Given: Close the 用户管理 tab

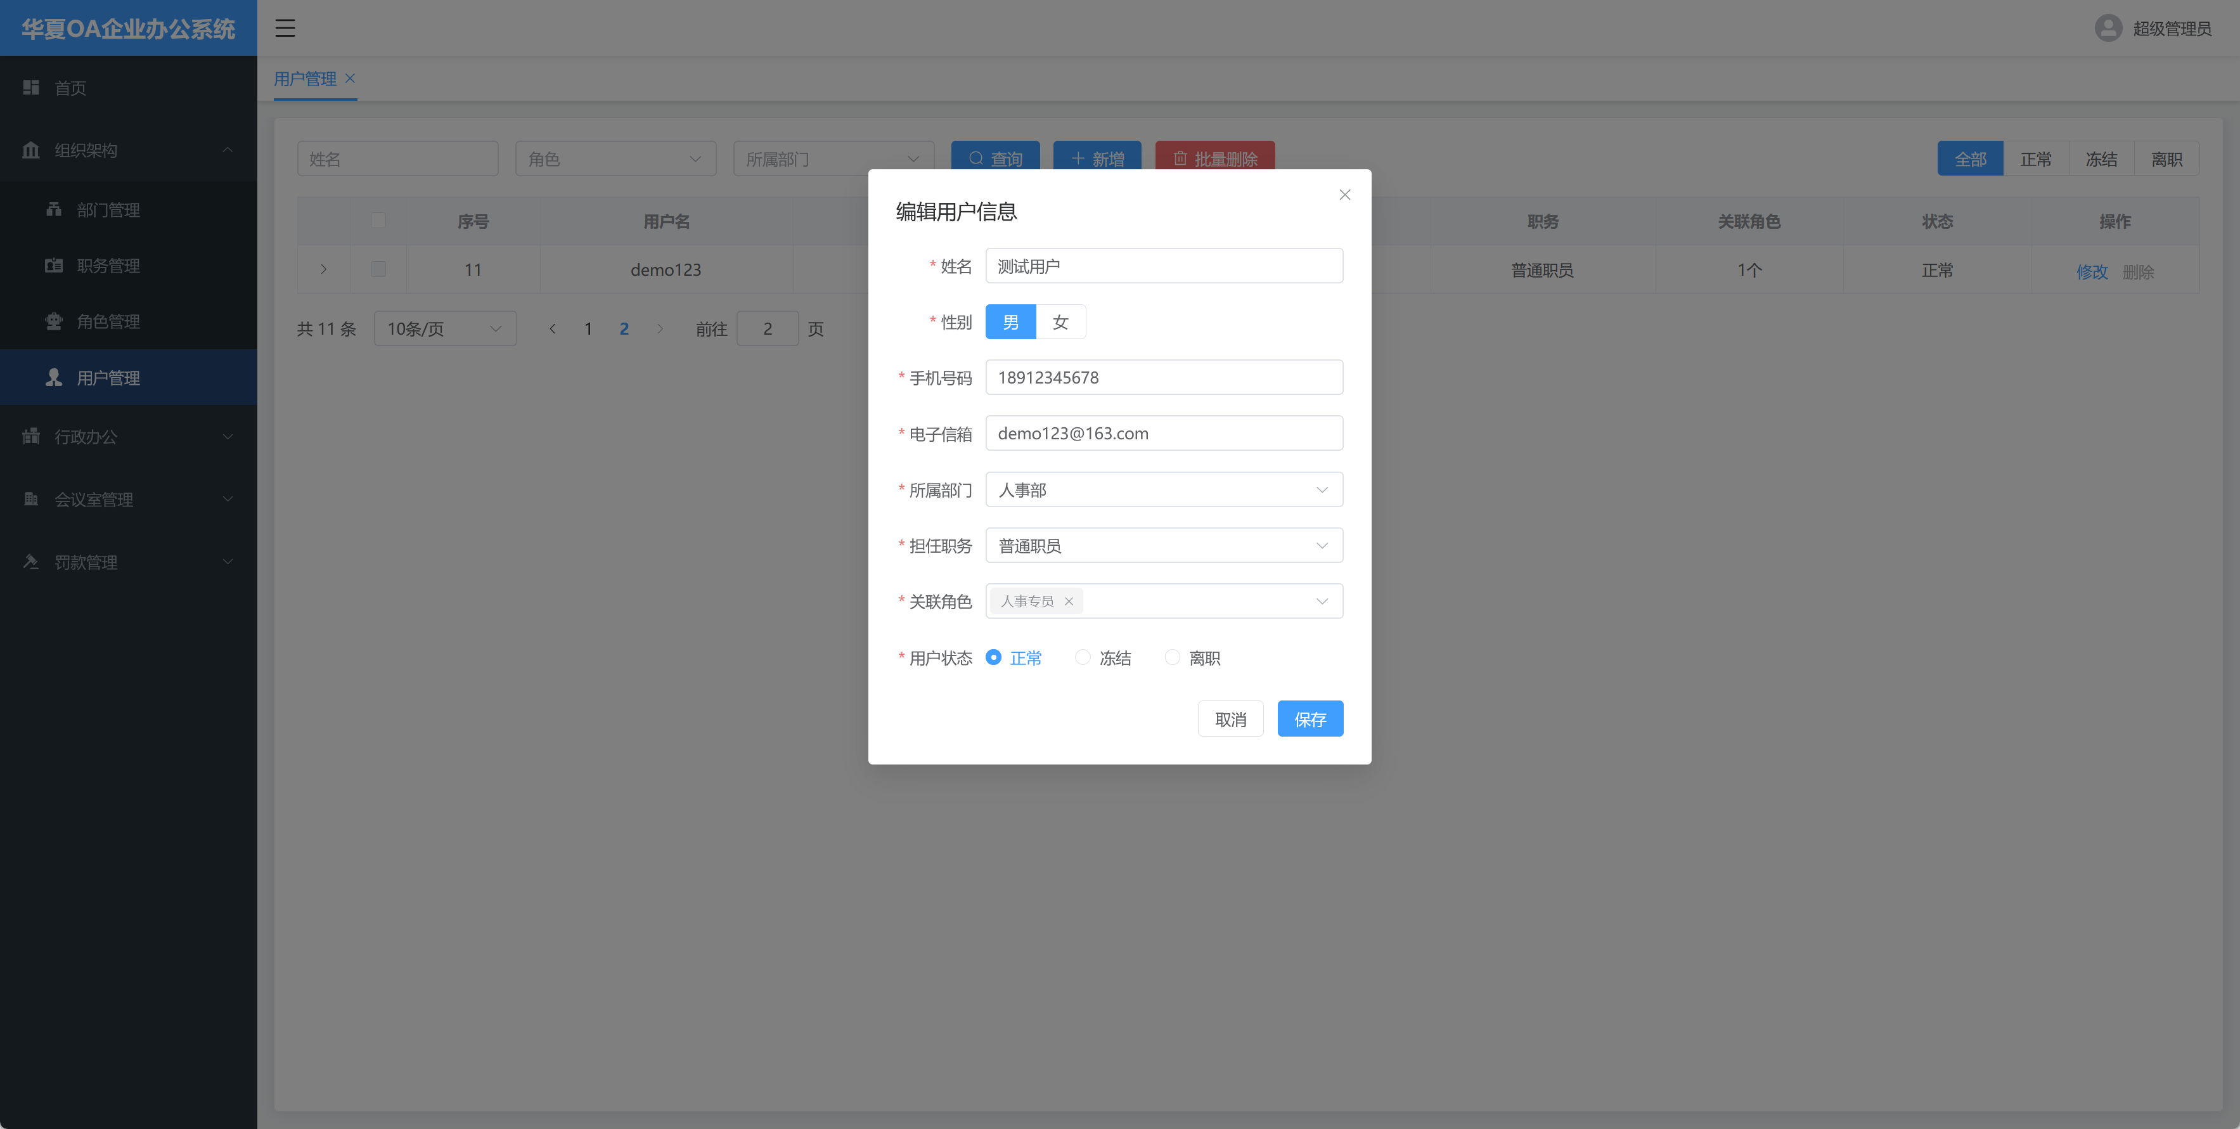Looking at the screenshot, I should tap(350, 78).
